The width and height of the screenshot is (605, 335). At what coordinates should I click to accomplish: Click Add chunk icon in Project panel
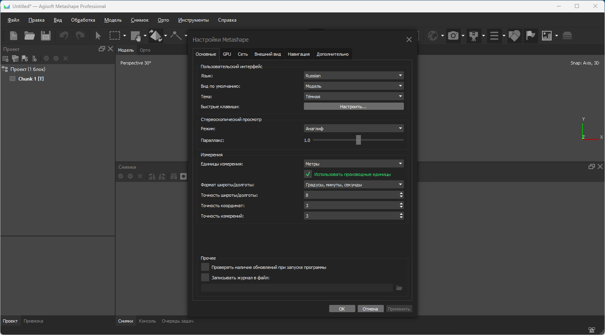pos(5,59)
